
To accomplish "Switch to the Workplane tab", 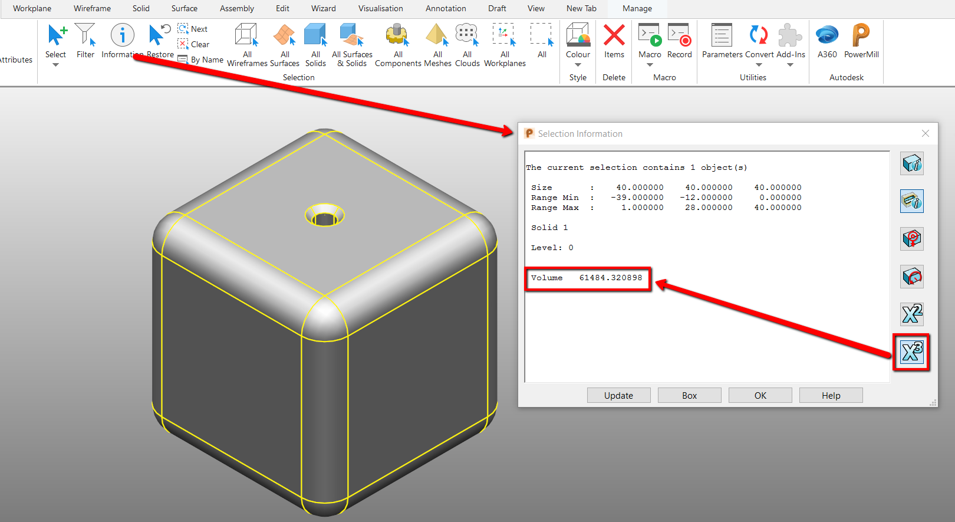I will click(32, 8).
